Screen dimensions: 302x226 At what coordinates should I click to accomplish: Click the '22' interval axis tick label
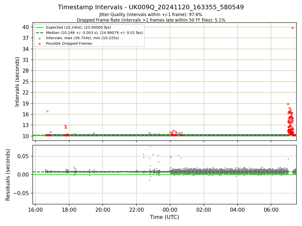[26, 92]
